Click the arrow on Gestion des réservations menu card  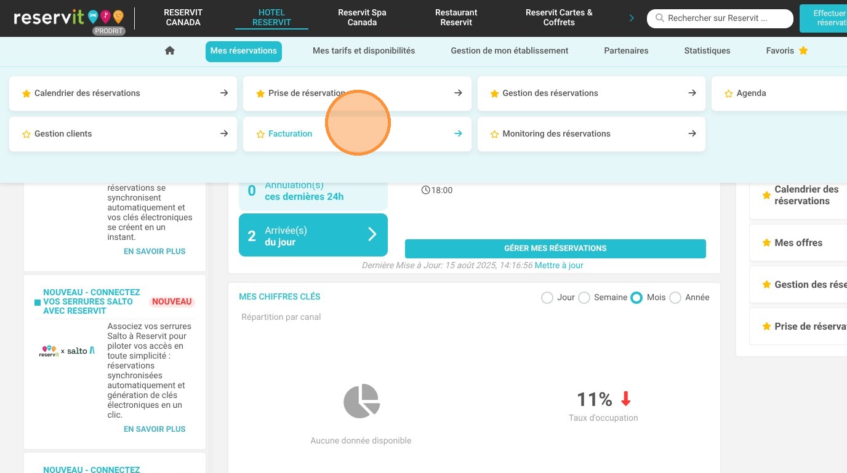pyautogui.click(x=692, y=93)
